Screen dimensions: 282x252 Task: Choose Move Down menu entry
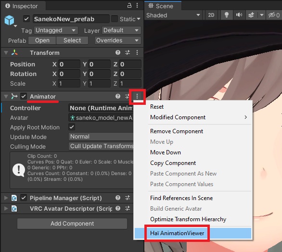point(193,152)
